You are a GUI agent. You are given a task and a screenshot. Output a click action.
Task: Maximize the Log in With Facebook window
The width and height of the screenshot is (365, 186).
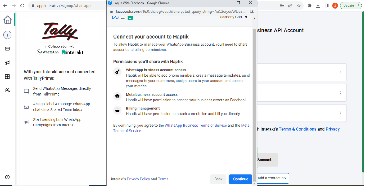(x=238, y=3)
